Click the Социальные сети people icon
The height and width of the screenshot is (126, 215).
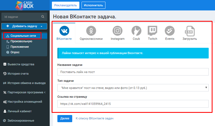point(8,36)
